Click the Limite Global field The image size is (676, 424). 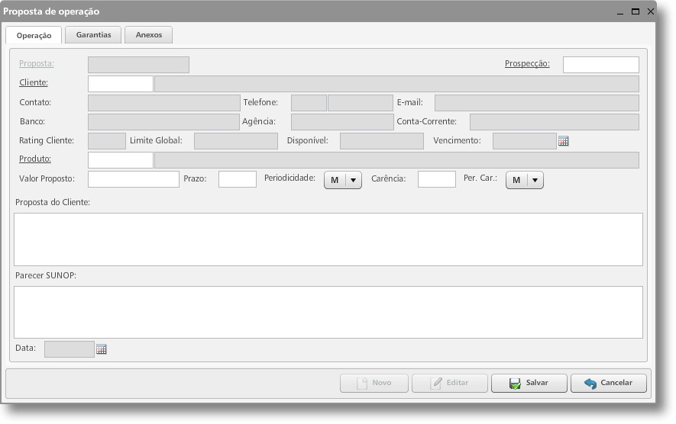(x=236, y=141)
